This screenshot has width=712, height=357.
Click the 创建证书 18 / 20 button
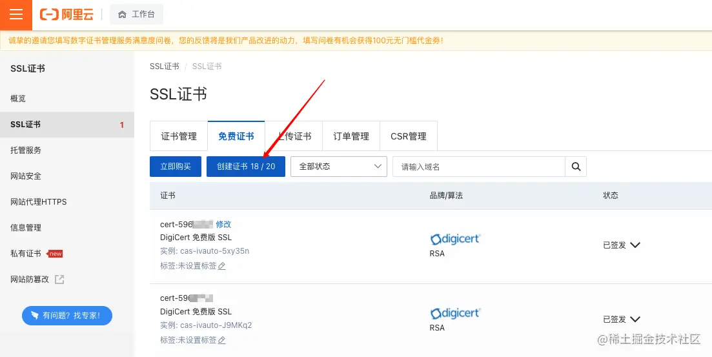coord(246,167)
